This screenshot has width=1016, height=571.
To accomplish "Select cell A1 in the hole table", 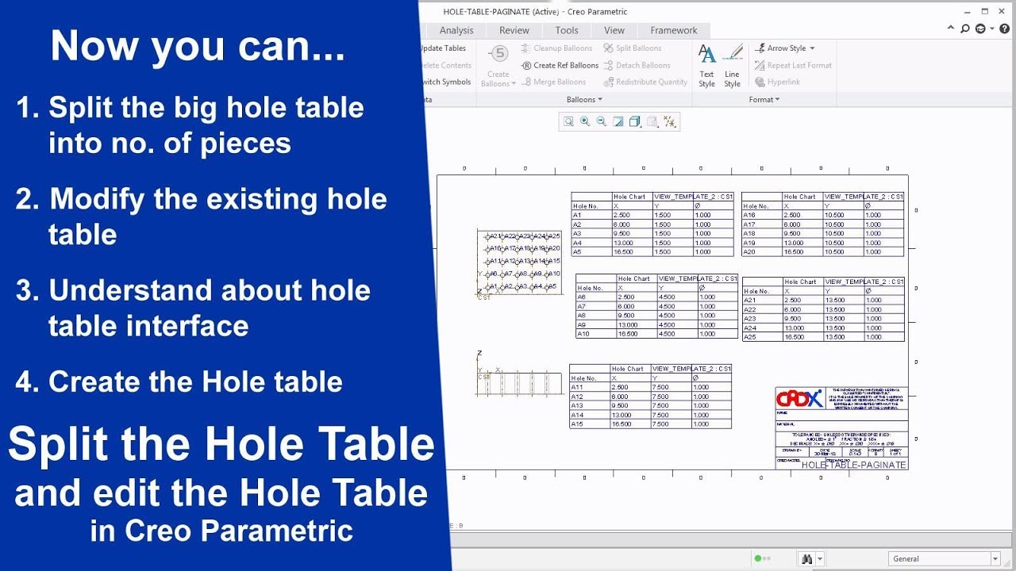I will (591, 215).
